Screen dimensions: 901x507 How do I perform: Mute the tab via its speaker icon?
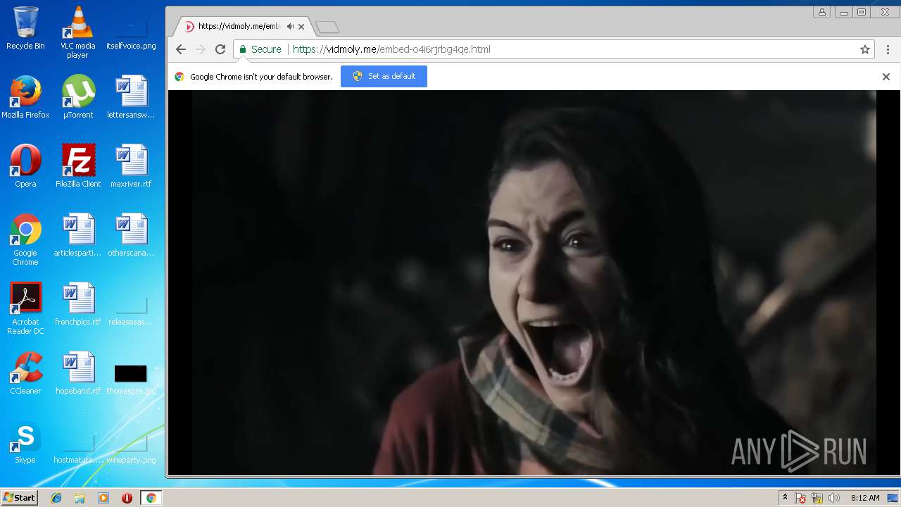pos(290,27)
